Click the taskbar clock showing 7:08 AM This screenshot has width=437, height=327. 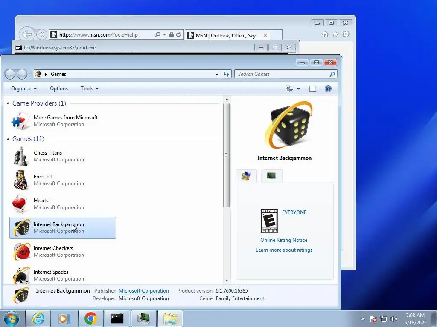tap(416, 319)
